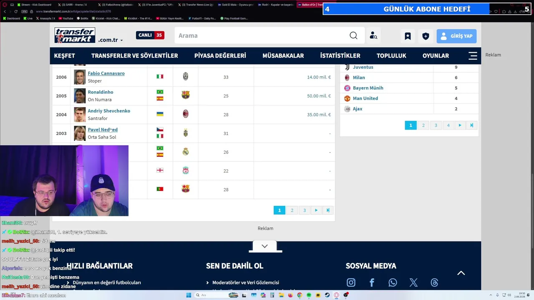Viewport: 534px width, 300px height.
Task: Click the search magnifier icon in Arama box
Action: 353,36
